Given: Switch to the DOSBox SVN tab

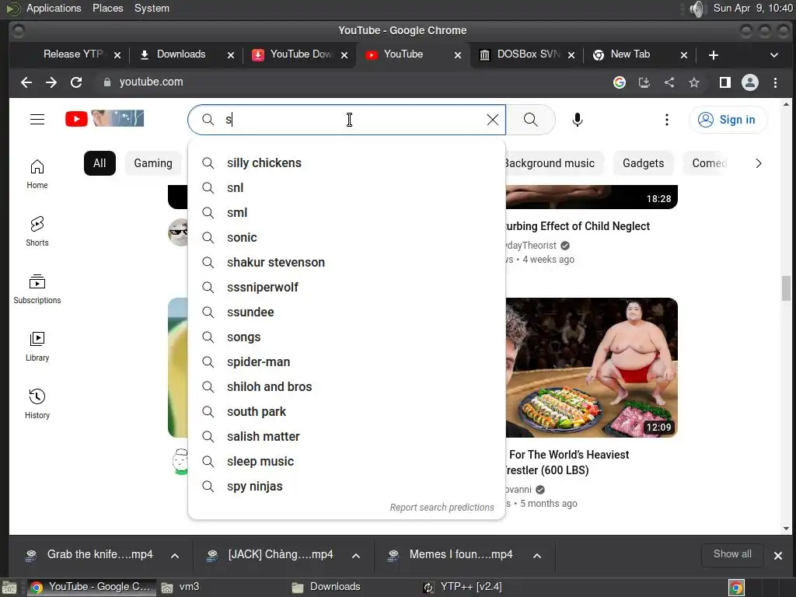Looking at the screenshot, I should 528,54.
